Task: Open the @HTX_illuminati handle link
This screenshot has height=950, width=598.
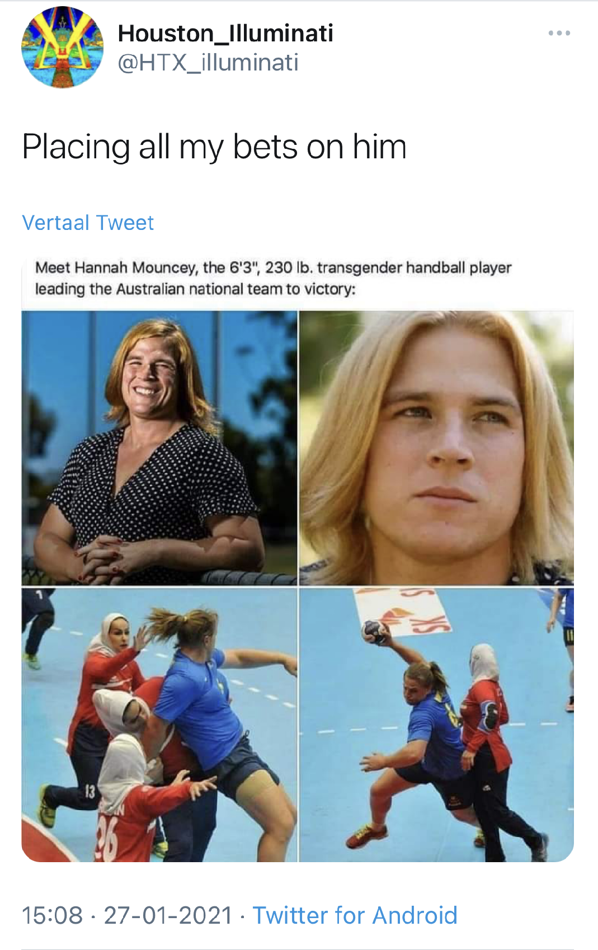Action: 208,63
